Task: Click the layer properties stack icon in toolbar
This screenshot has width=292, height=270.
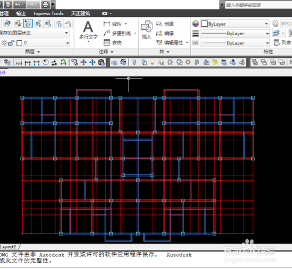Action: 114,63
